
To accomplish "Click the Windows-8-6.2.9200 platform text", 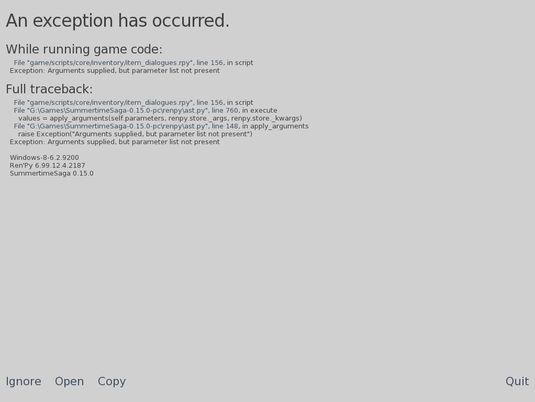I will (44, 158).
